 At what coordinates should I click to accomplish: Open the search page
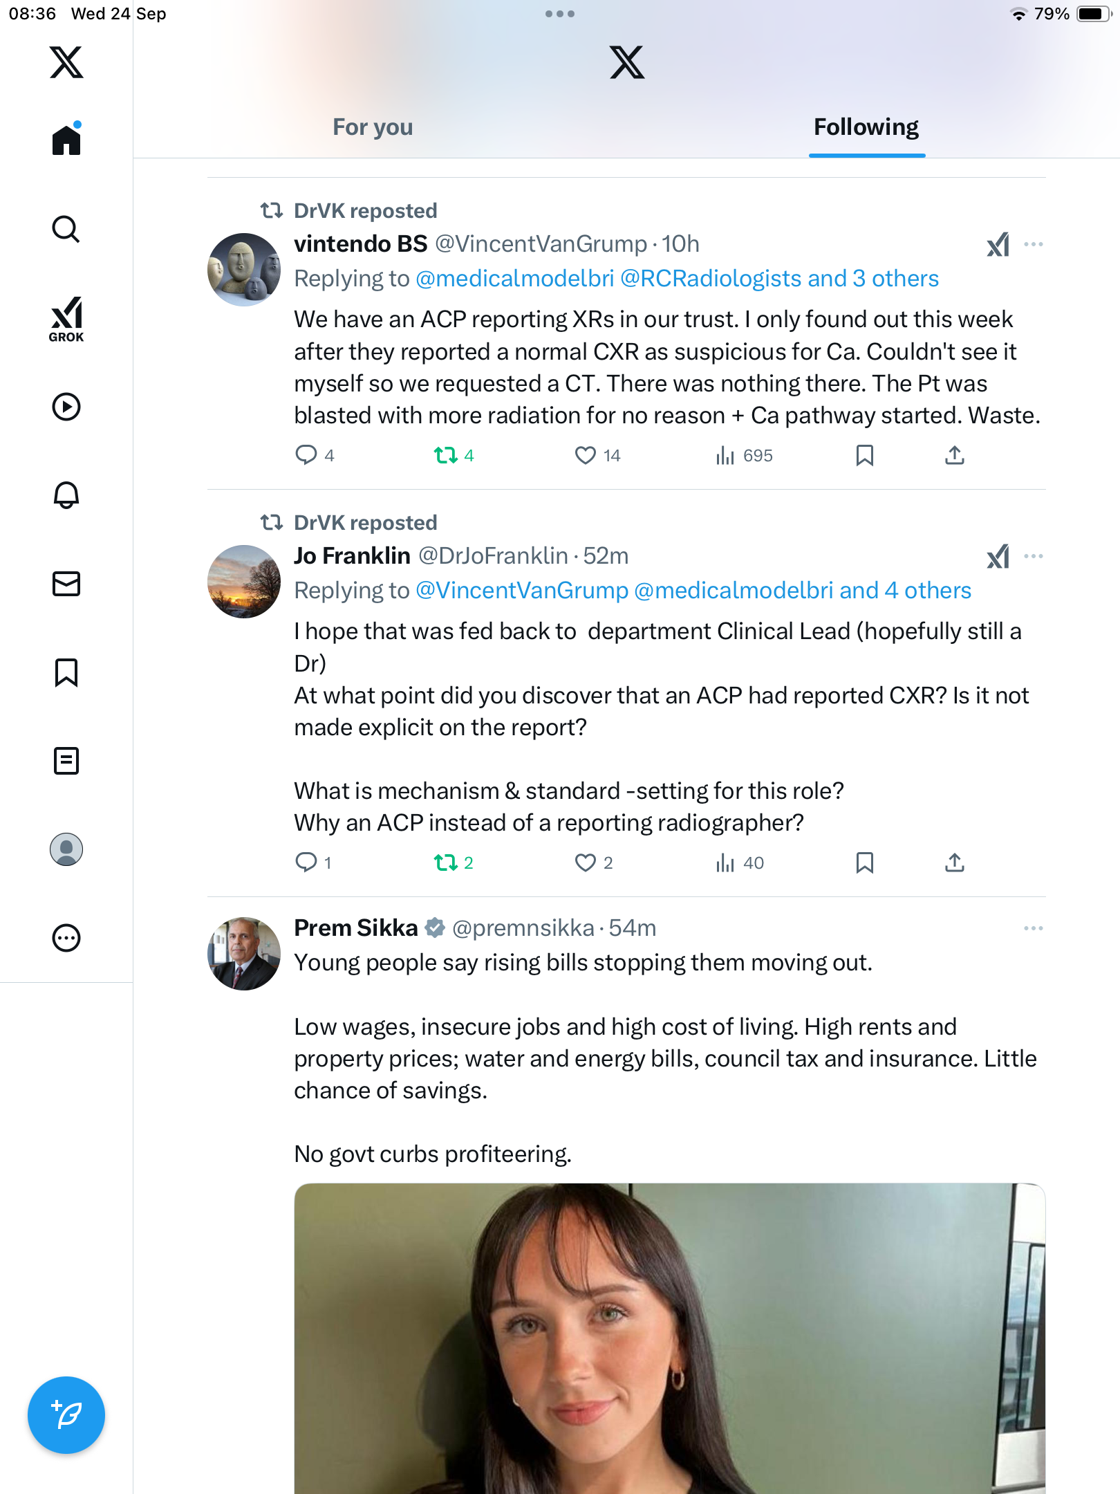tap(66, 230)
